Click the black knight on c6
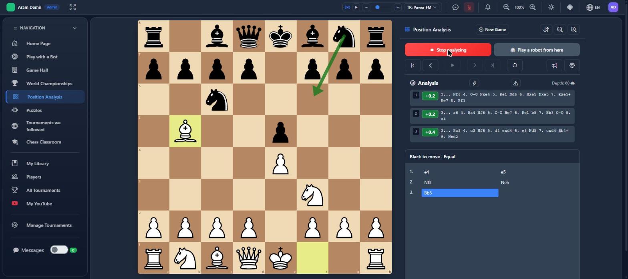The height and width of the screenshot is (279, 628). click(217, 100)
